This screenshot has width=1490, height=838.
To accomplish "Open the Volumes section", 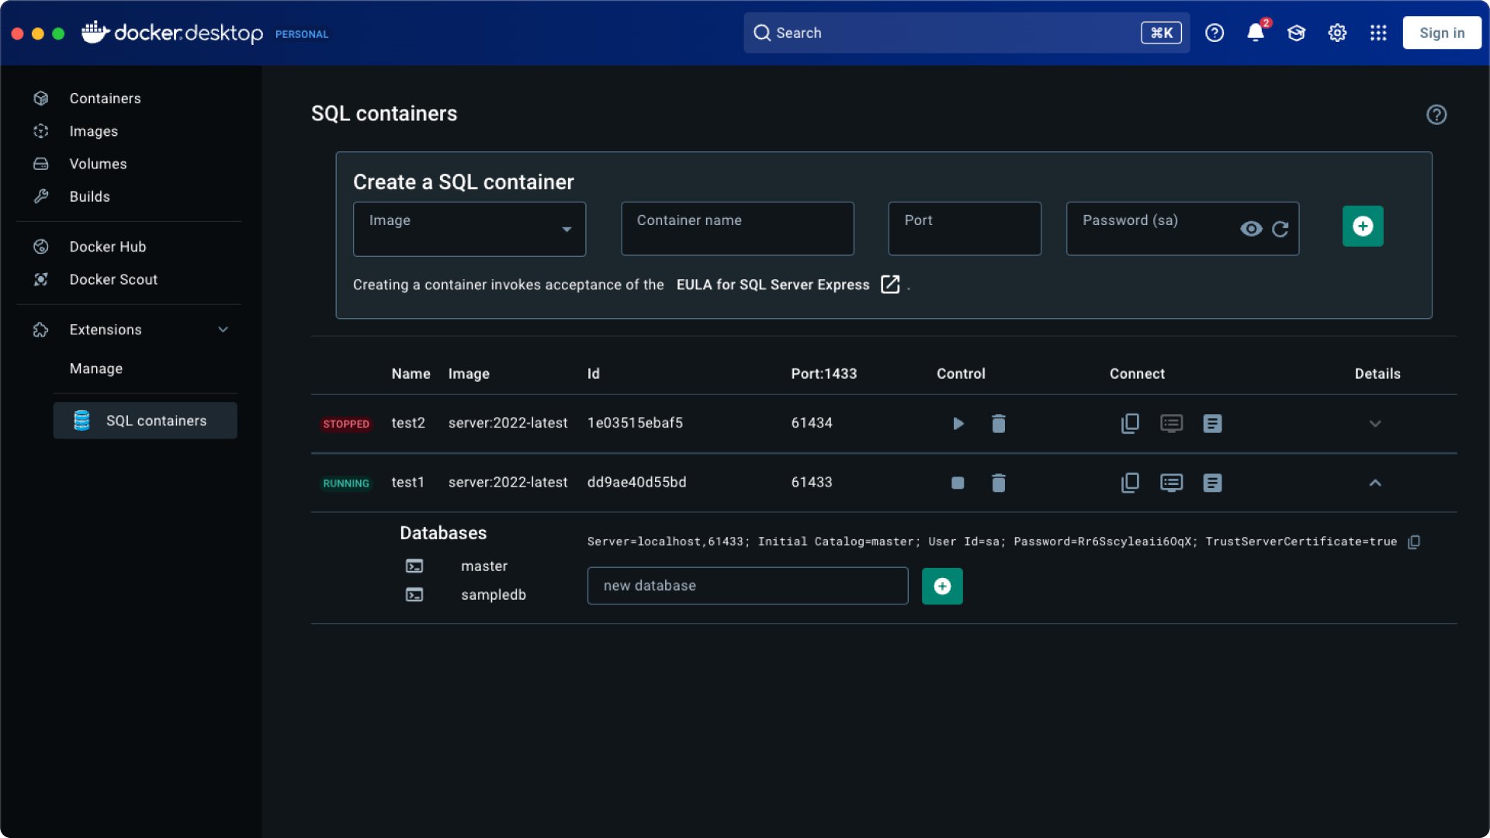I will pyautogui.click(x=98, y=164).
